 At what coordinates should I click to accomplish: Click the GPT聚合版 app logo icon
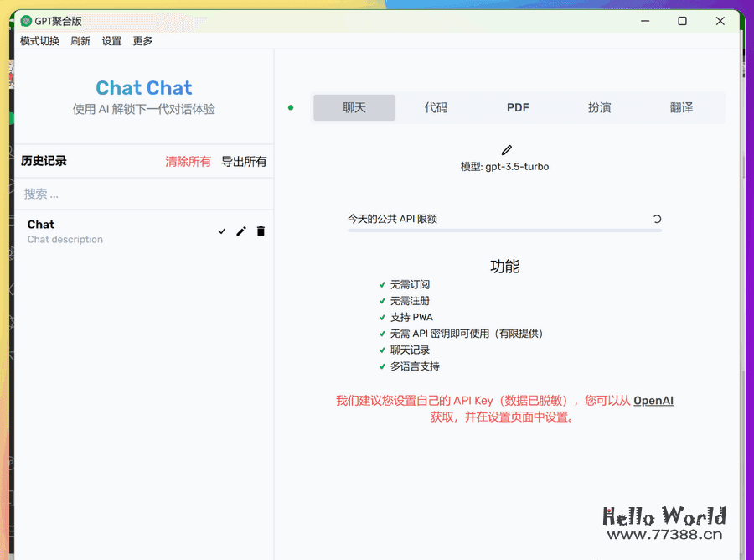(x=26, y=21)
